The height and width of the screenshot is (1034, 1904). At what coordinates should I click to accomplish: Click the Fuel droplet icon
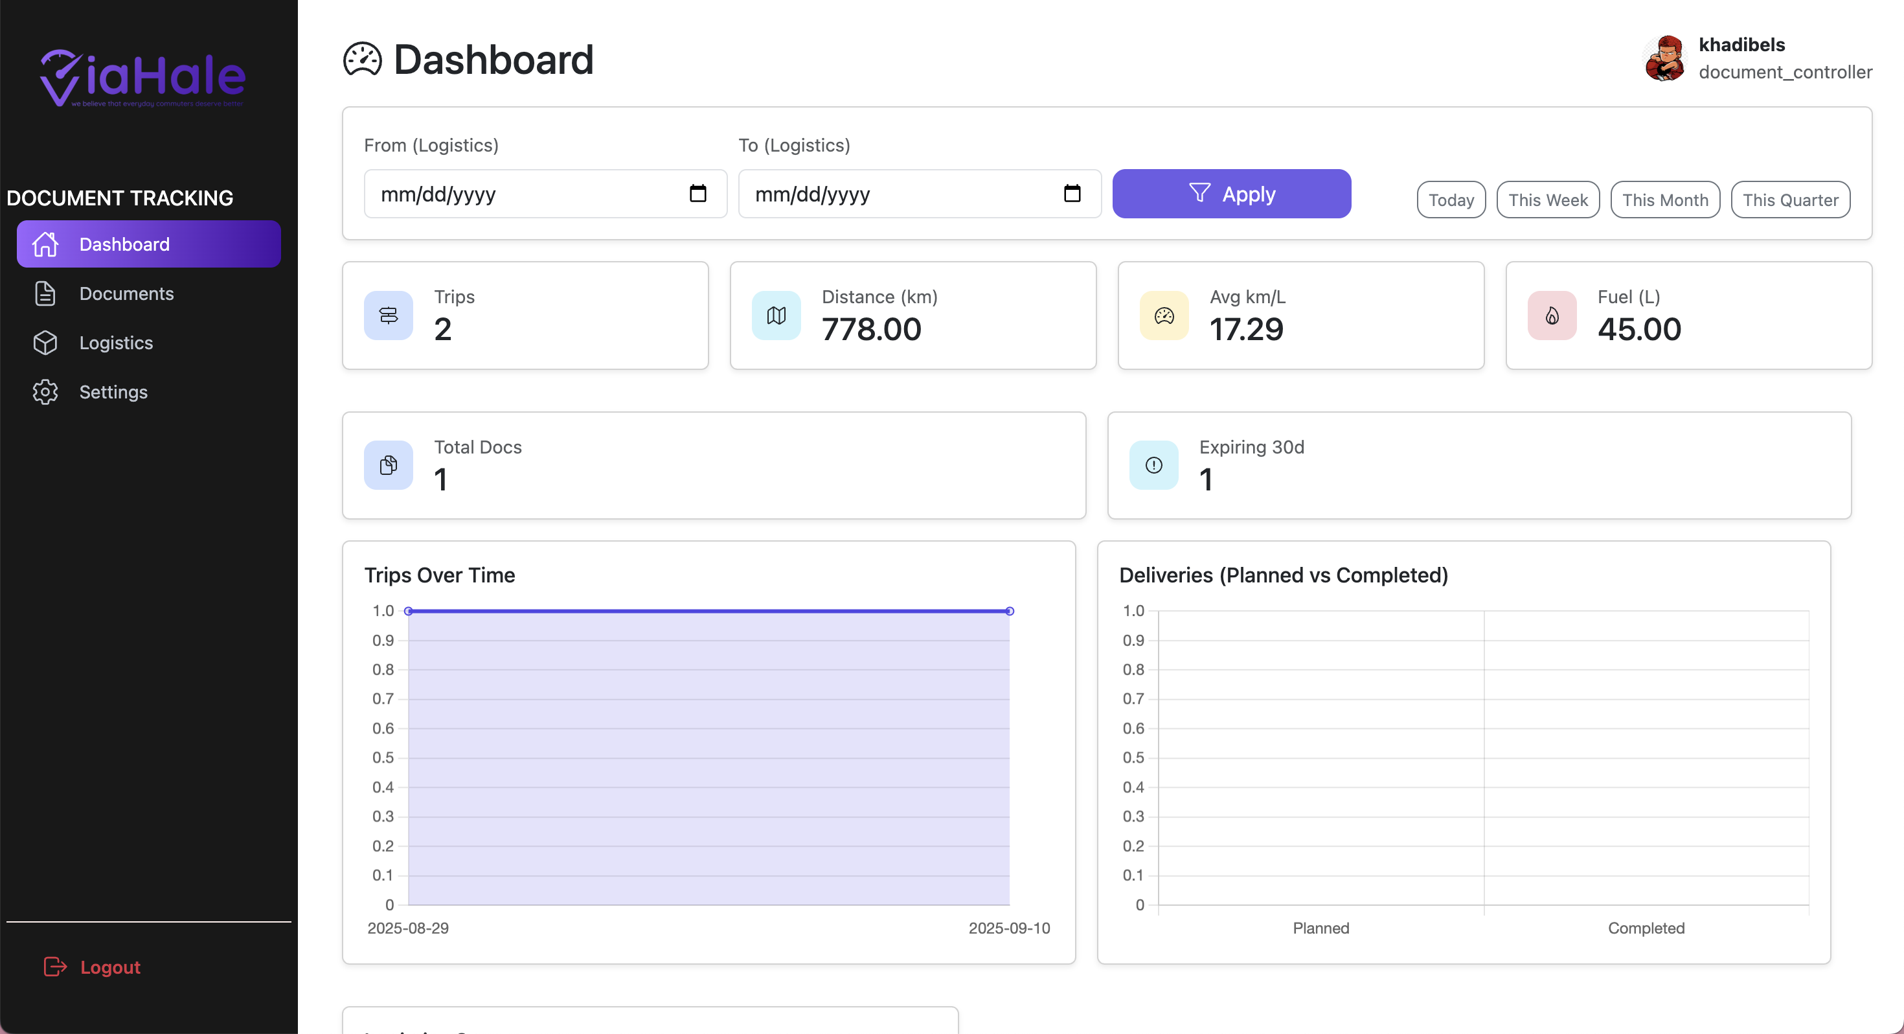pyautogui.click(x=1552, y=316)
